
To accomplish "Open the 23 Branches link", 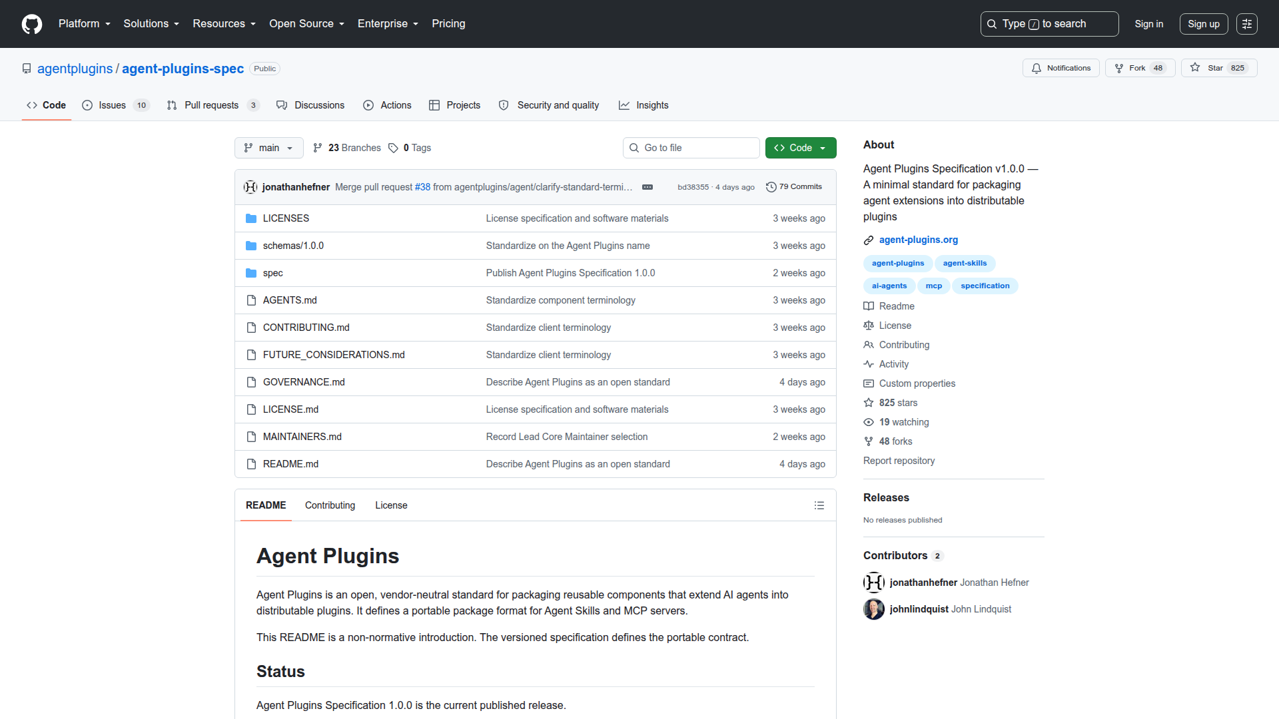I will point(347,148).
